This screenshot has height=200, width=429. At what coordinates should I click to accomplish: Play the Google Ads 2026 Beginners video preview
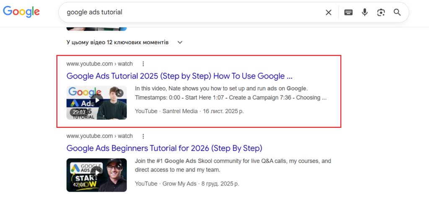coord(97,172)
